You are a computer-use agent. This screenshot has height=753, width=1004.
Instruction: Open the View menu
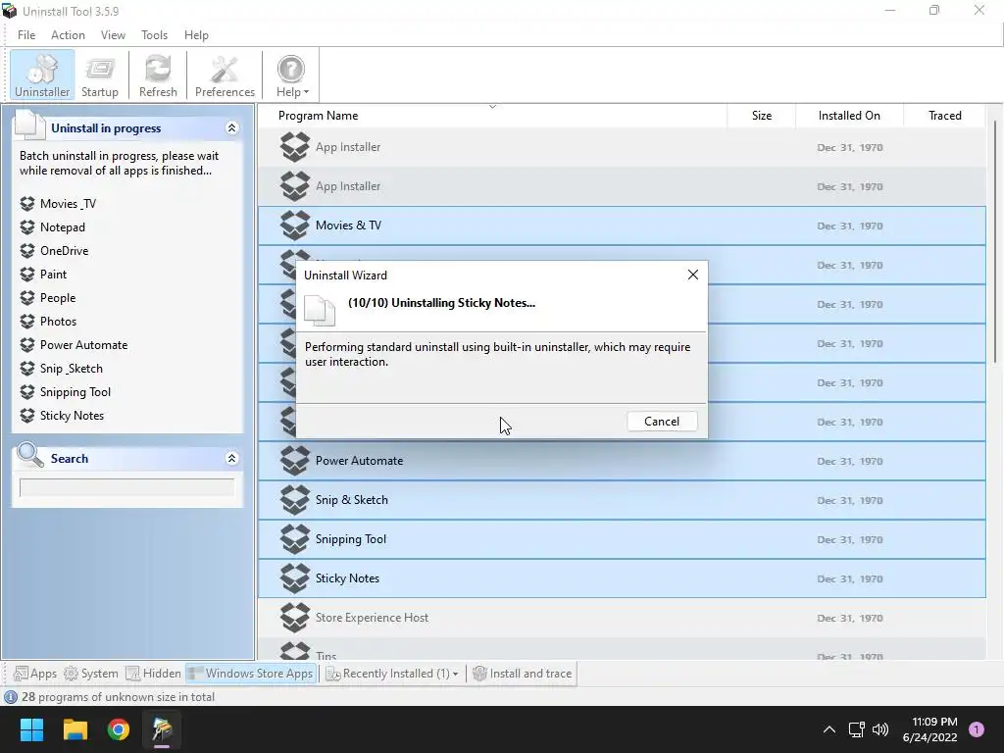coord(113,35)
